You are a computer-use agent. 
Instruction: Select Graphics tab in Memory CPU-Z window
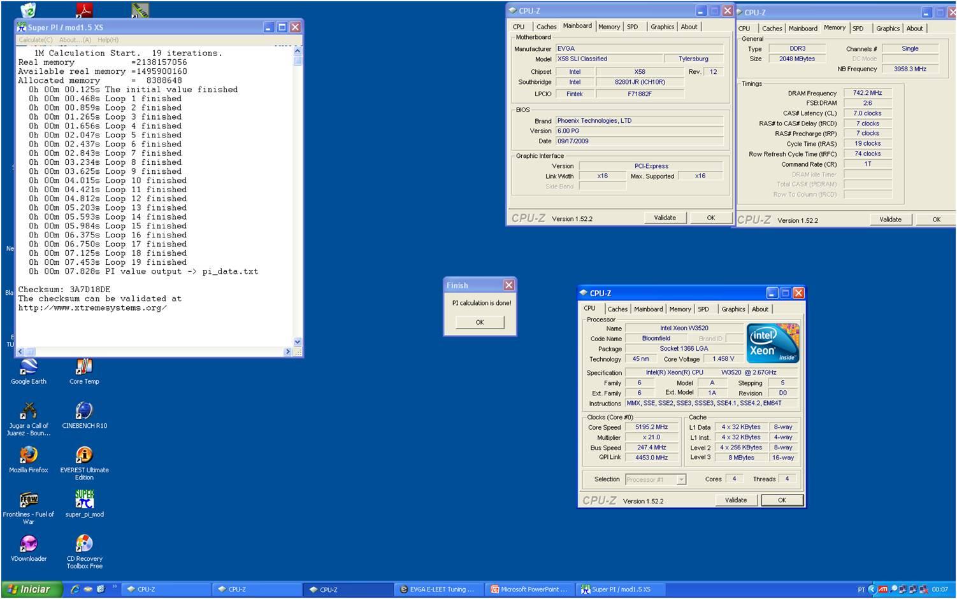click(888, 29)
